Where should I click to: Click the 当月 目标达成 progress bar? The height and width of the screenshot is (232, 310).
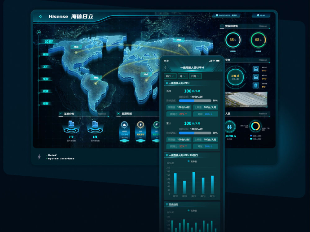(195, 101)
